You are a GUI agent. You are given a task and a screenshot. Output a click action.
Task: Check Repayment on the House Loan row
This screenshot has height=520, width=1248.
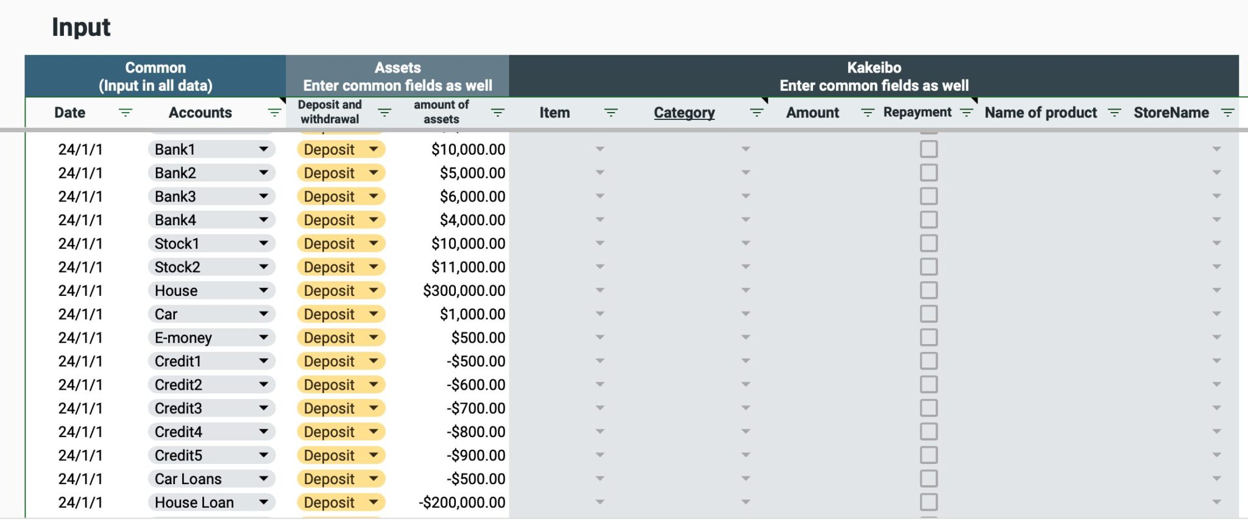click(928, 502)
